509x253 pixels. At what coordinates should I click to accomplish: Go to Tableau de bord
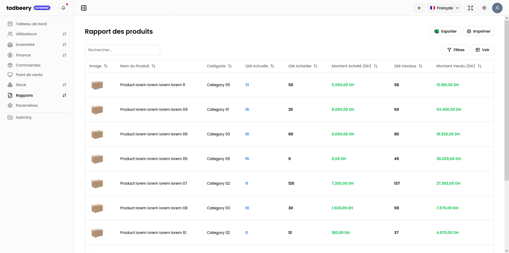click(x=31, y=24)
